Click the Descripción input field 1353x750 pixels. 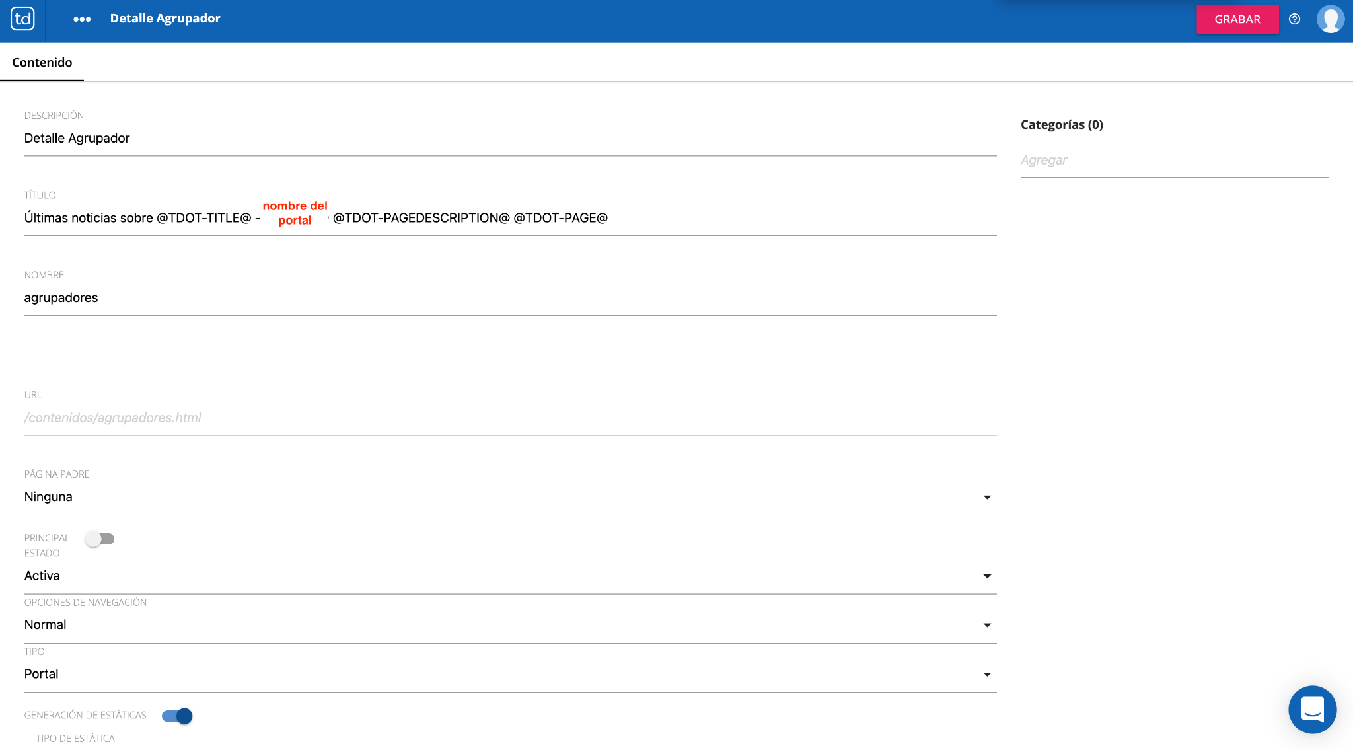click(x=509, y=139)
